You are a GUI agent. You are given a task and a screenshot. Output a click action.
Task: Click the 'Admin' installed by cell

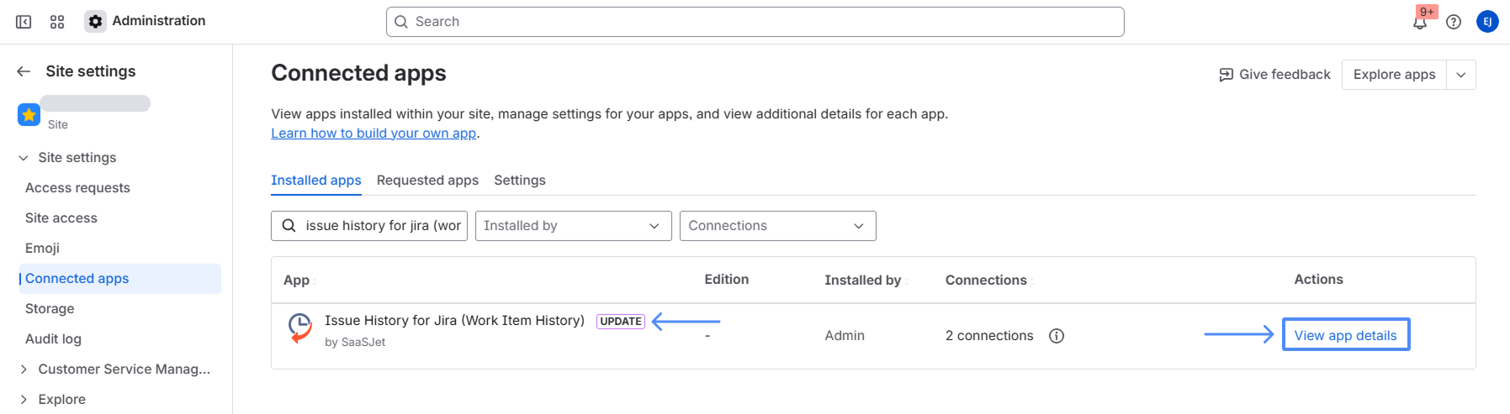coord(845,336)
